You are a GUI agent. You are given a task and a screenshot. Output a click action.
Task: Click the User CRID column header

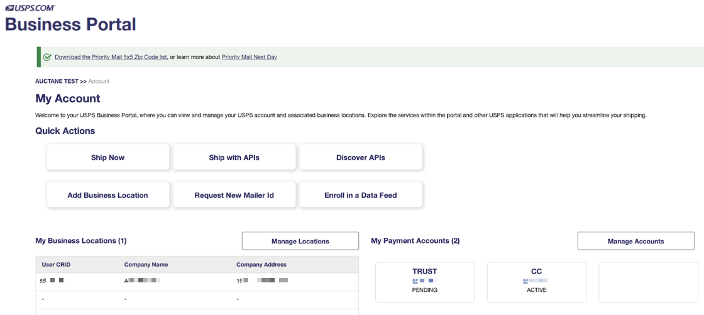click(x=56, y=265)
